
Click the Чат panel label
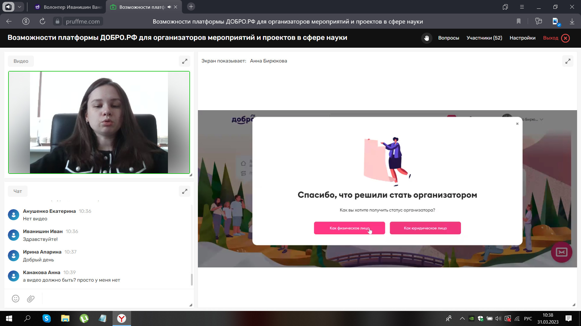(x=18, y=191)
